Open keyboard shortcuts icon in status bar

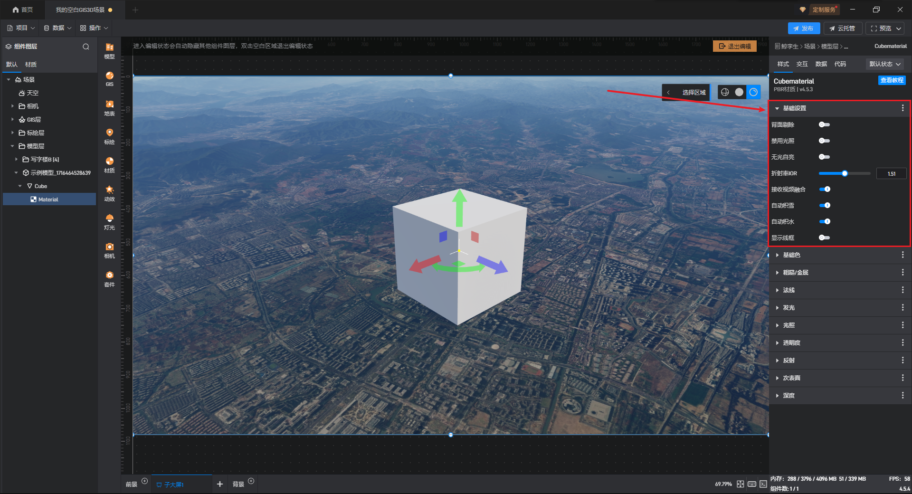[752, 484]
